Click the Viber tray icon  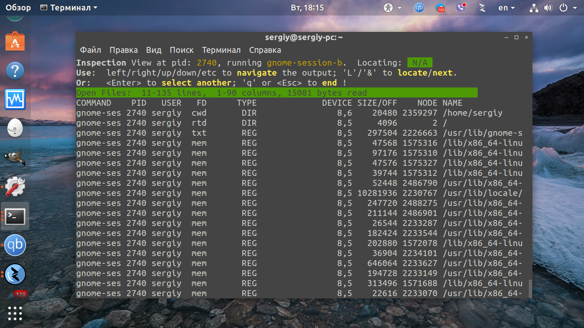tap(461, 8)
